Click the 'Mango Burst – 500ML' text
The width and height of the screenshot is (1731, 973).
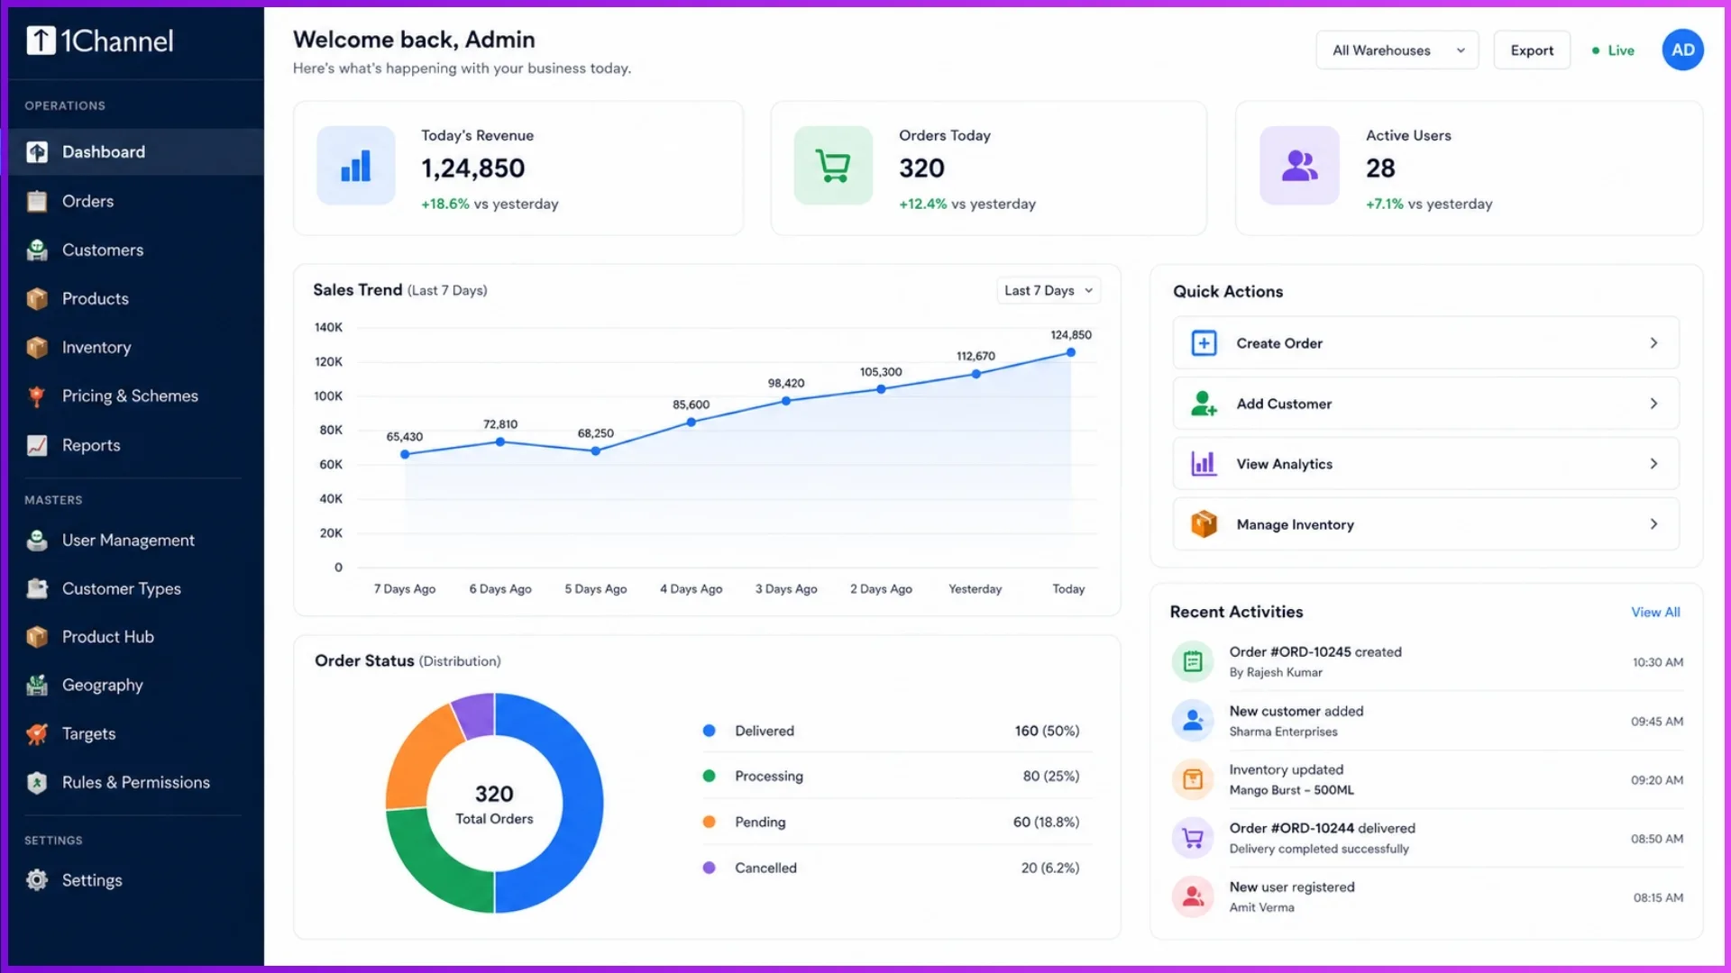coord(1291,790)
